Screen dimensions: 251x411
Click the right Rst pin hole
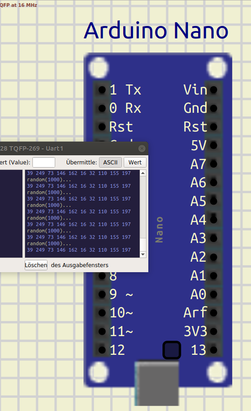(214, 127)
